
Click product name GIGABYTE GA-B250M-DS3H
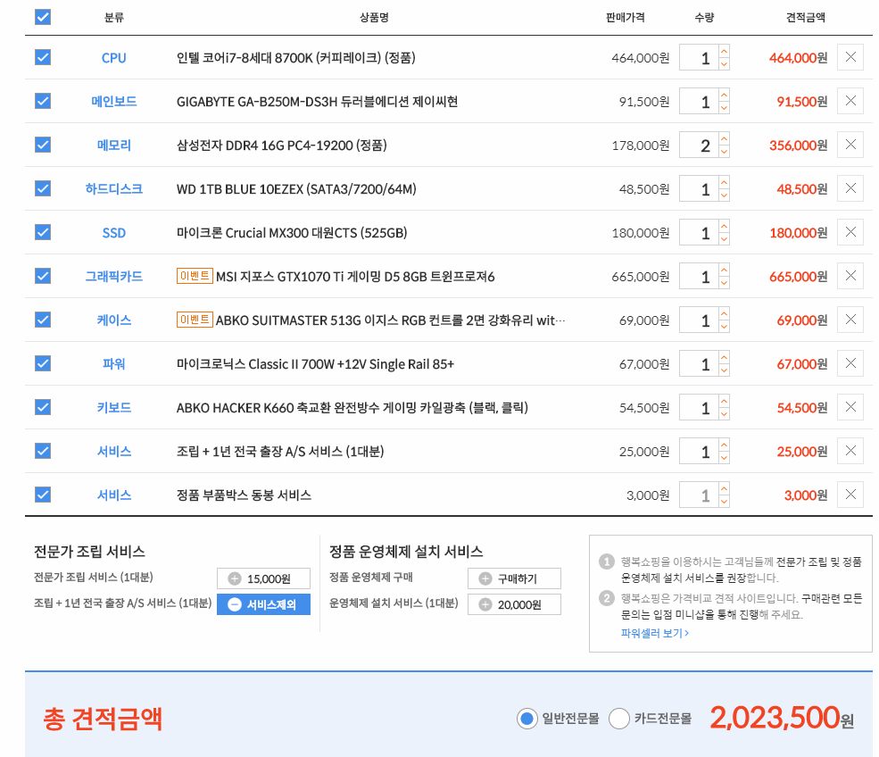click(x=318, y=102)
